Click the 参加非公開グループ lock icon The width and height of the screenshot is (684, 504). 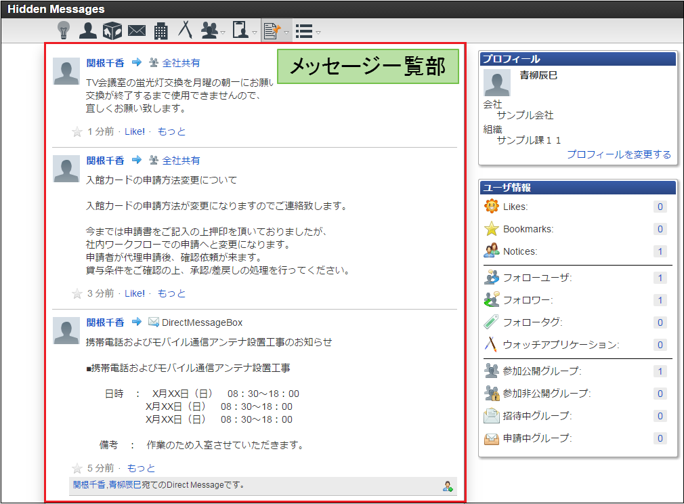point(492,393)
